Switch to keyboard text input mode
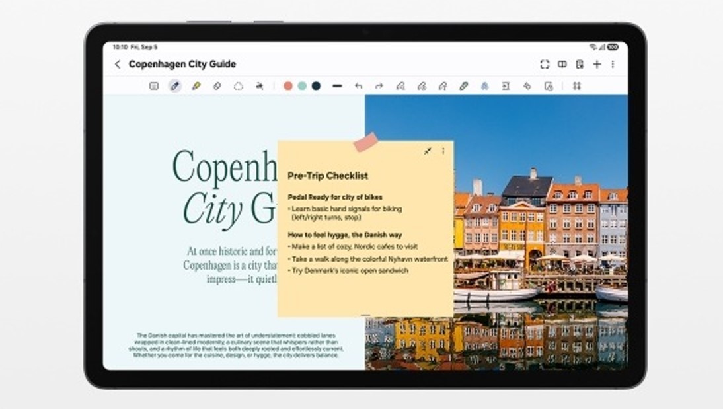 coord(154,86)
